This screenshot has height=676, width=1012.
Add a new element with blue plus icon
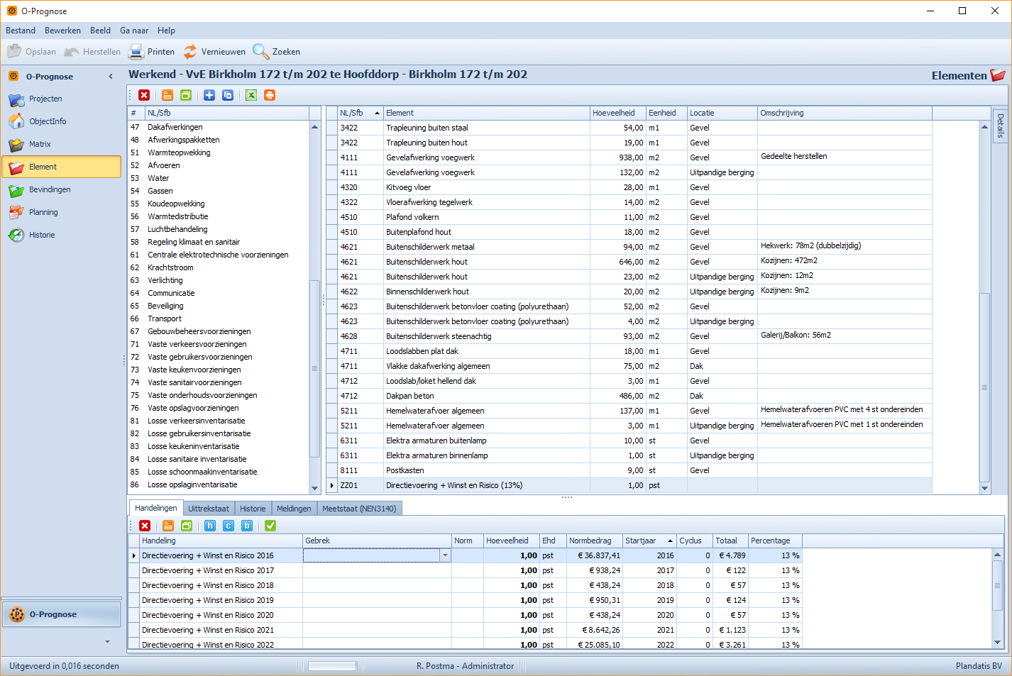pos(209,95)
